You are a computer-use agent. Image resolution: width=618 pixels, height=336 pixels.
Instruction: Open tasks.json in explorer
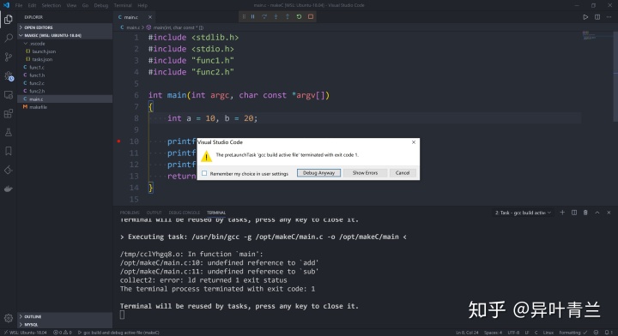[65, 59]
